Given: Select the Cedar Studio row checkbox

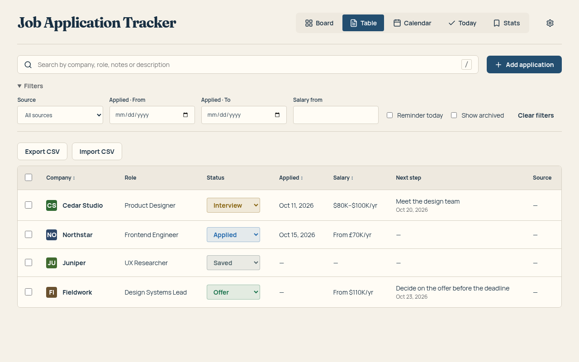Looking at the screenshot, I should coord(28,205).
